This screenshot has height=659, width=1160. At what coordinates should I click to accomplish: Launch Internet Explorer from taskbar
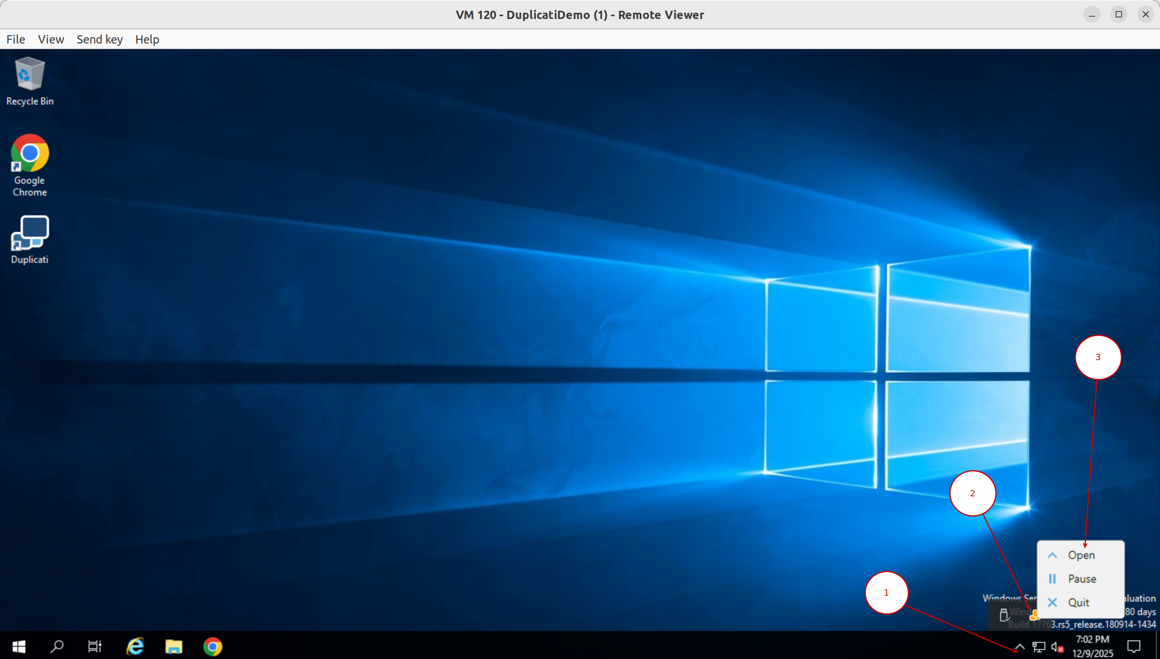135,646
